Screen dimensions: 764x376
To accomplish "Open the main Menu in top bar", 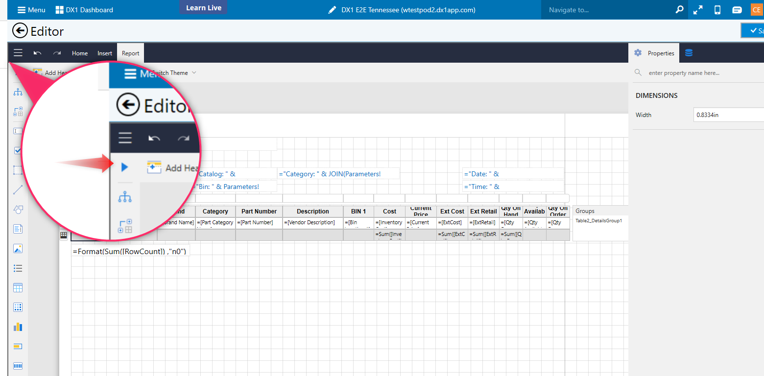I will (31, 10).
